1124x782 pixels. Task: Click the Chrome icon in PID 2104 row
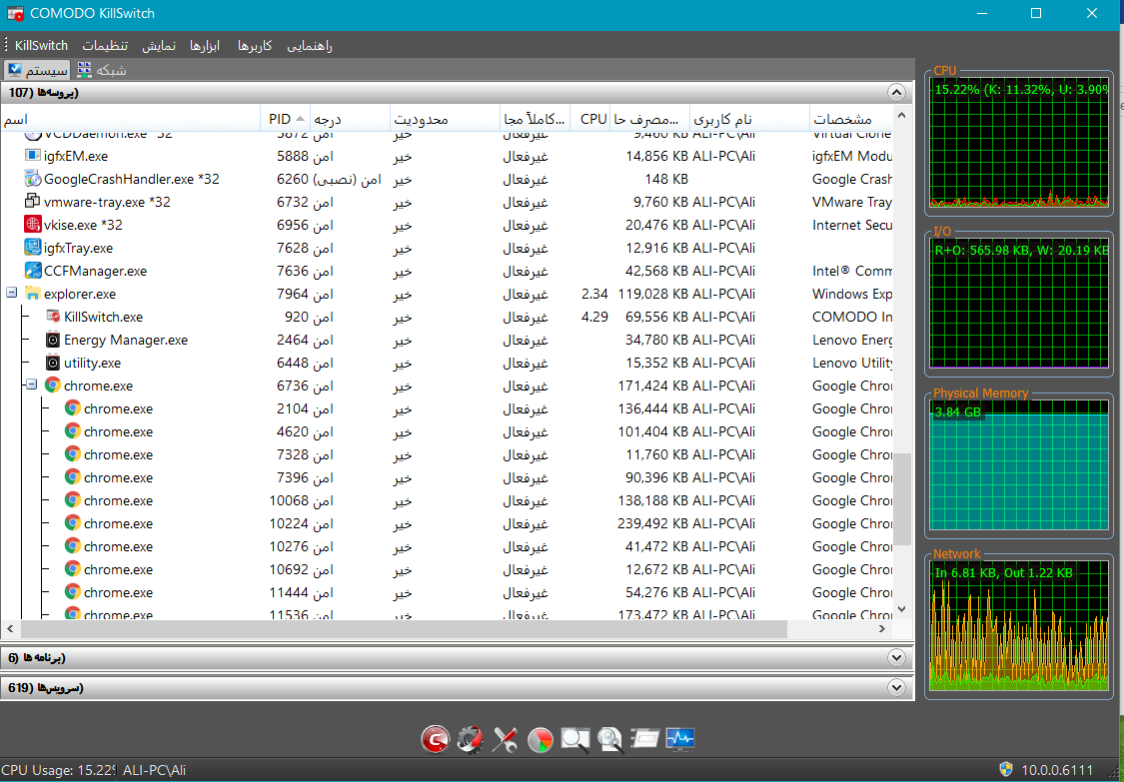(x=72, y=407)
